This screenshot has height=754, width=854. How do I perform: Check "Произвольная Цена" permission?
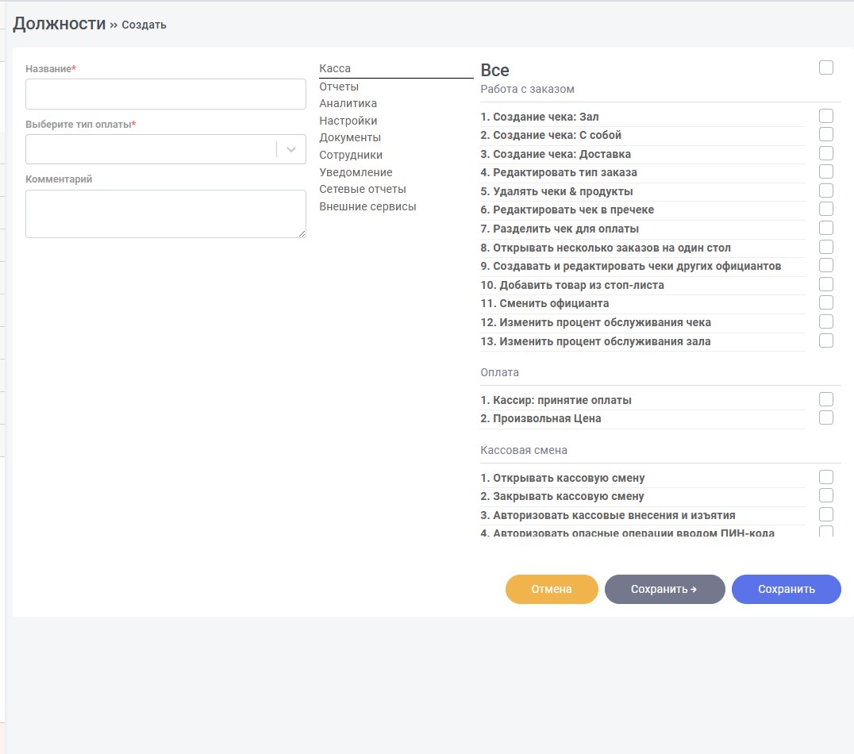[x=825, y=417]
